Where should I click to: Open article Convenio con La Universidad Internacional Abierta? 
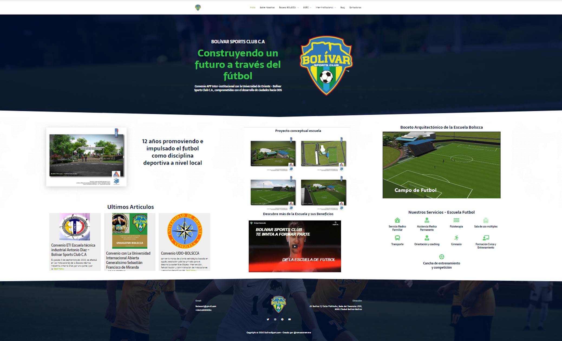(x=128, y=260)
